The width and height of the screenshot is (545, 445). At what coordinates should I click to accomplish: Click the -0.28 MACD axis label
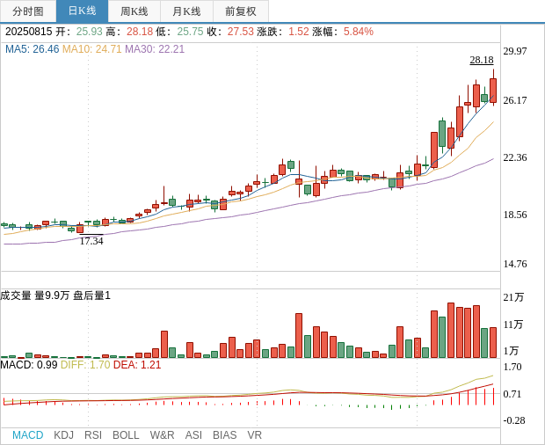click(x=514, y=420)
